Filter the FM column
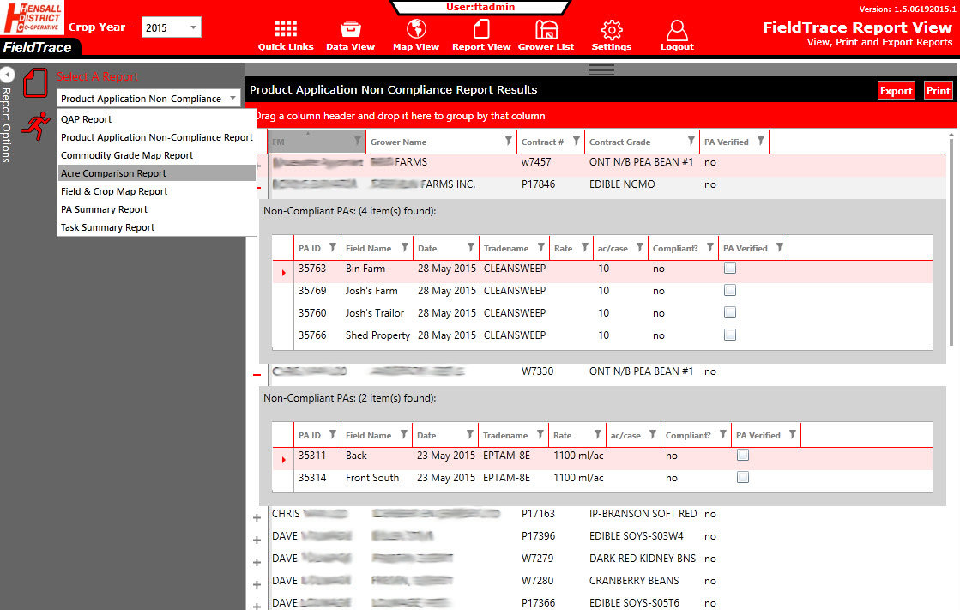The height and width of the screenshot is (610, 960). click(x=358, y=142)
